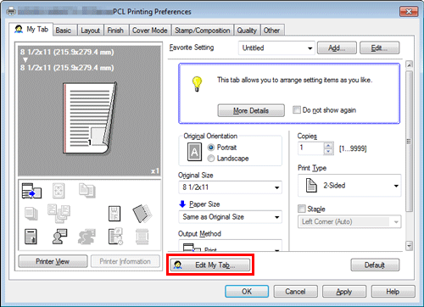424x307 pixels.
Task: Click the greyed film-strip header footer icon
Action: pos(142,237)
